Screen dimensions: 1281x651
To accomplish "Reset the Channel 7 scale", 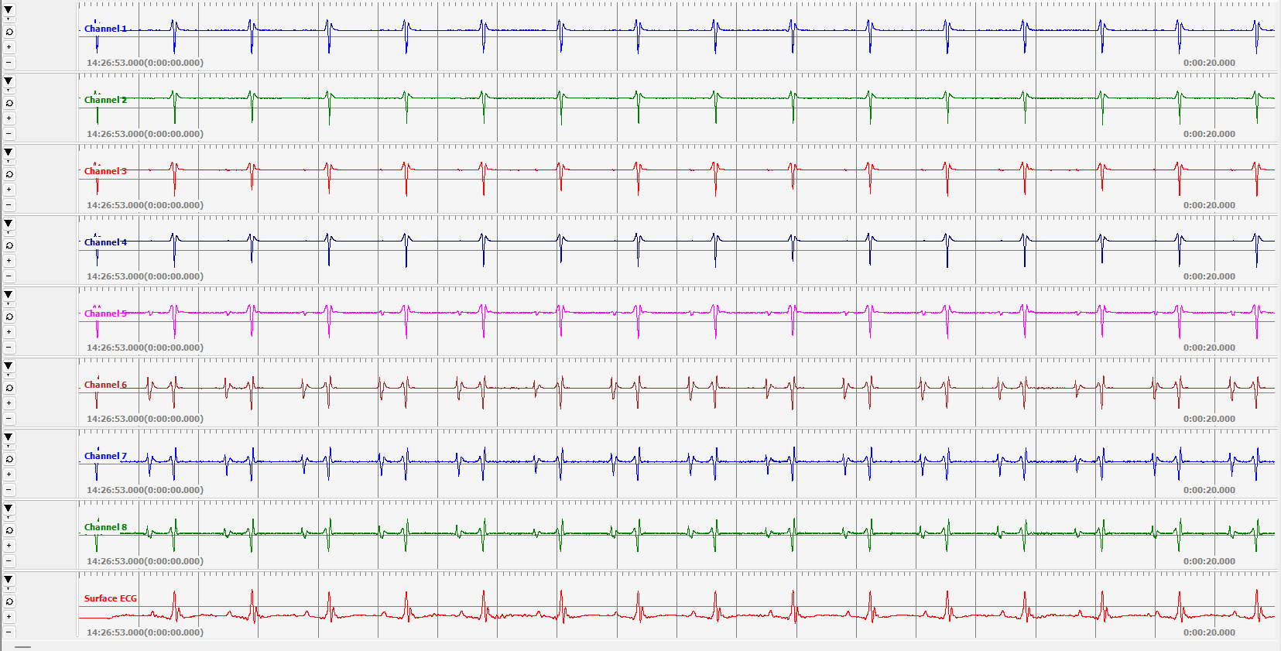I will coord(9,459).
